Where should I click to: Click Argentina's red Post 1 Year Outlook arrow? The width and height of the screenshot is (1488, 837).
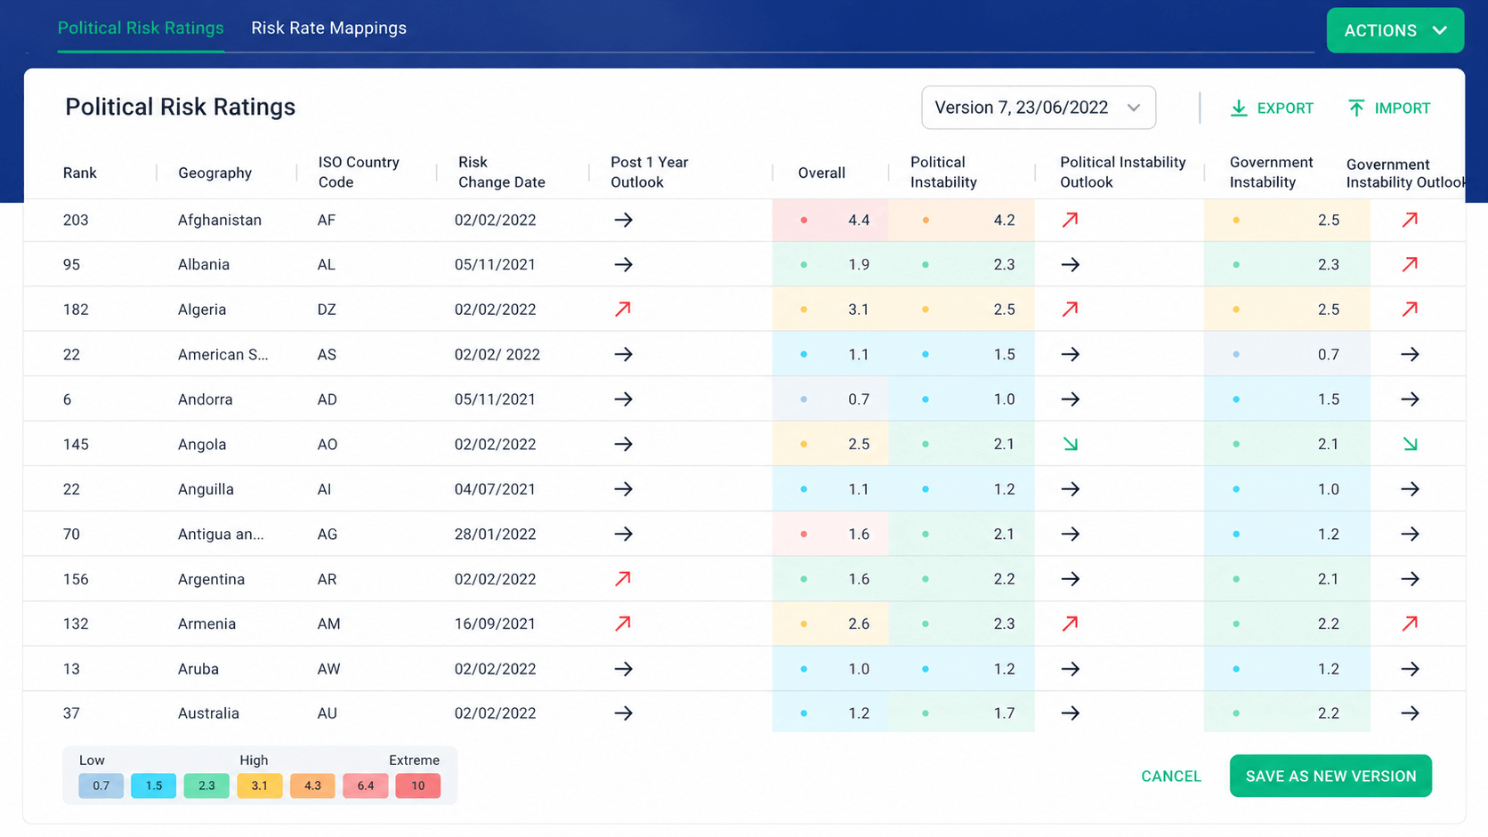coord(623,579)
